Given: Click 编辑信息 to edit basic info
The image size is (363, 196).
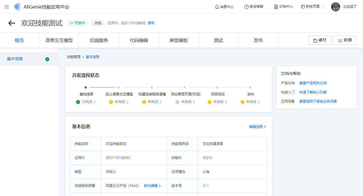Looking at the screenshot, I should [x=258, y=127].
